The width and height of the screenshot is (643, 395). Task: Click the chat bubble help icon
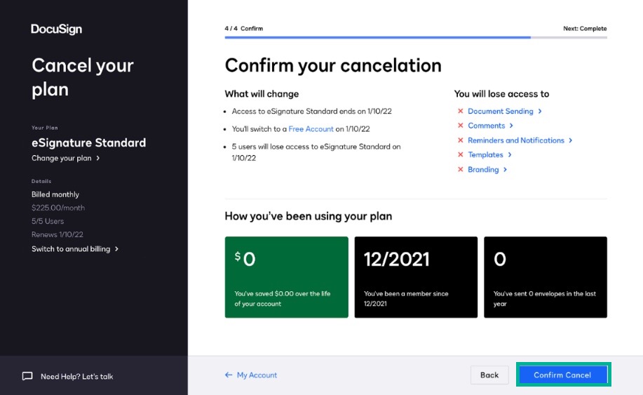[x=27, y=376]
